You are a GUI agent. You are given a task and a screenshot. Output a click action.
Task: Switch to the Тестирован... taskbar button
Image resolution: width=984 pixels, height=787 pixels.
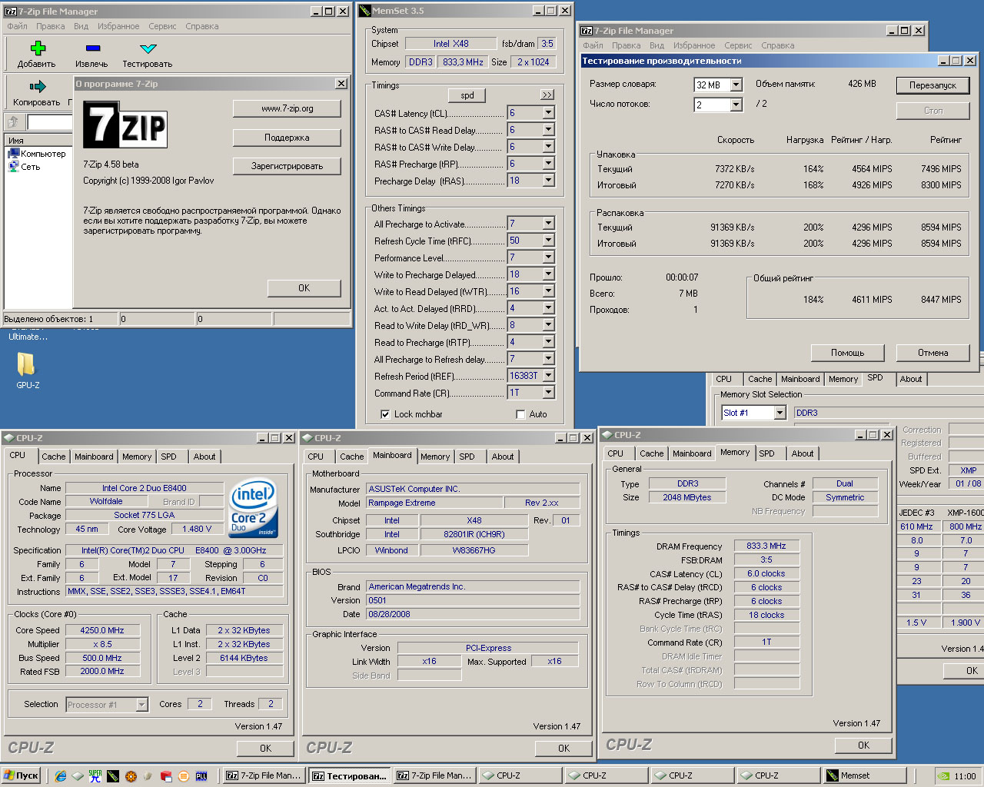click(349, 775)
